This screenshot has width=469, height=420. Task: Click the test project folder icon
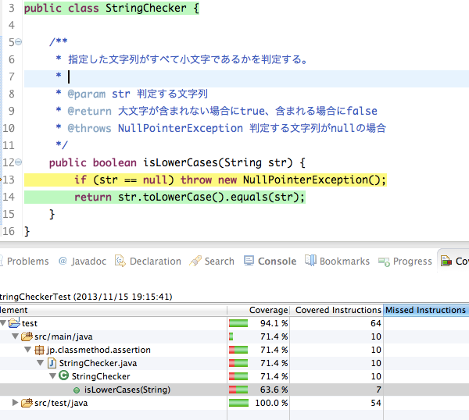tap(14, 322)
